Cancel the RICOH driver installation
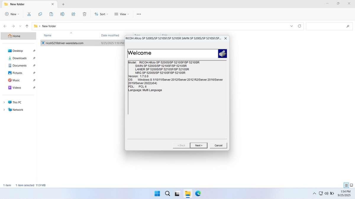355x199 pixels. tap(218, 145)
